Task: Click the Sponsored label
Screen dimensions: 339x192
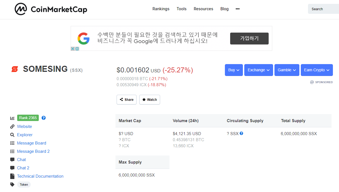Action: (x=322, y=82)
